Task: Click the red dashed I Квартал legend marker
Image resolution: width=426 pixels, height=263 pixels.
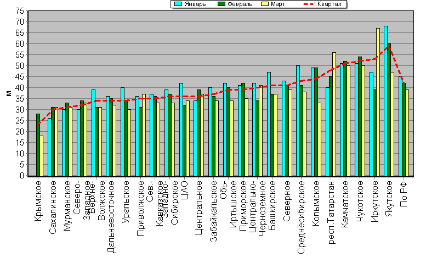Action: point(308,4)
